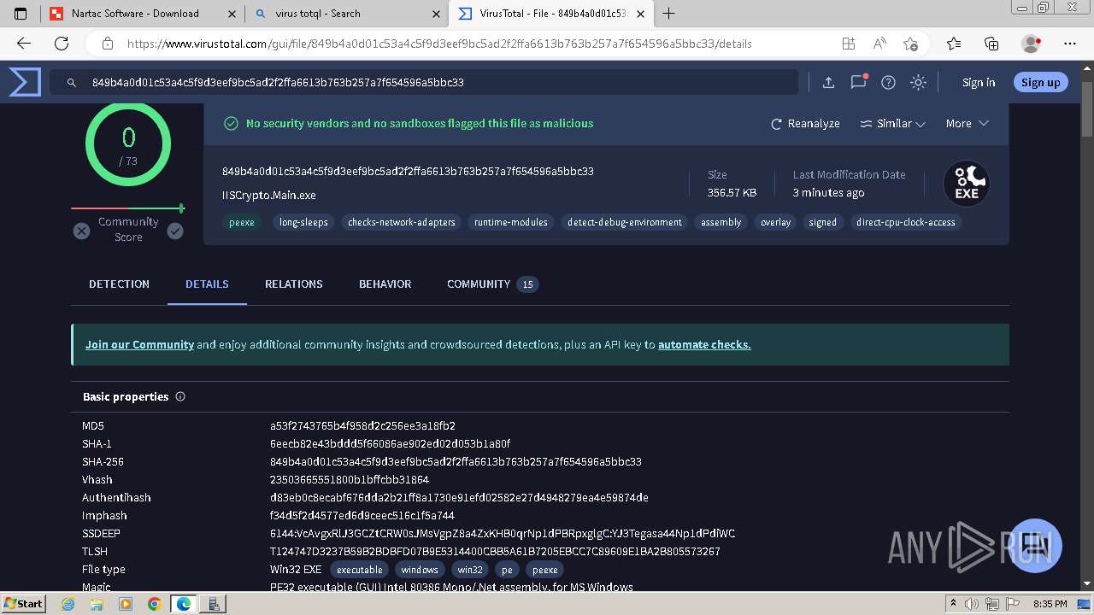Open the COMMUNITY tab
1094x615 pixels.
[x=492, y=284]
